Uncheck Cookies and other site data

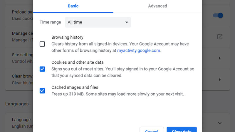pyautogui.click(x=42, y=69)
